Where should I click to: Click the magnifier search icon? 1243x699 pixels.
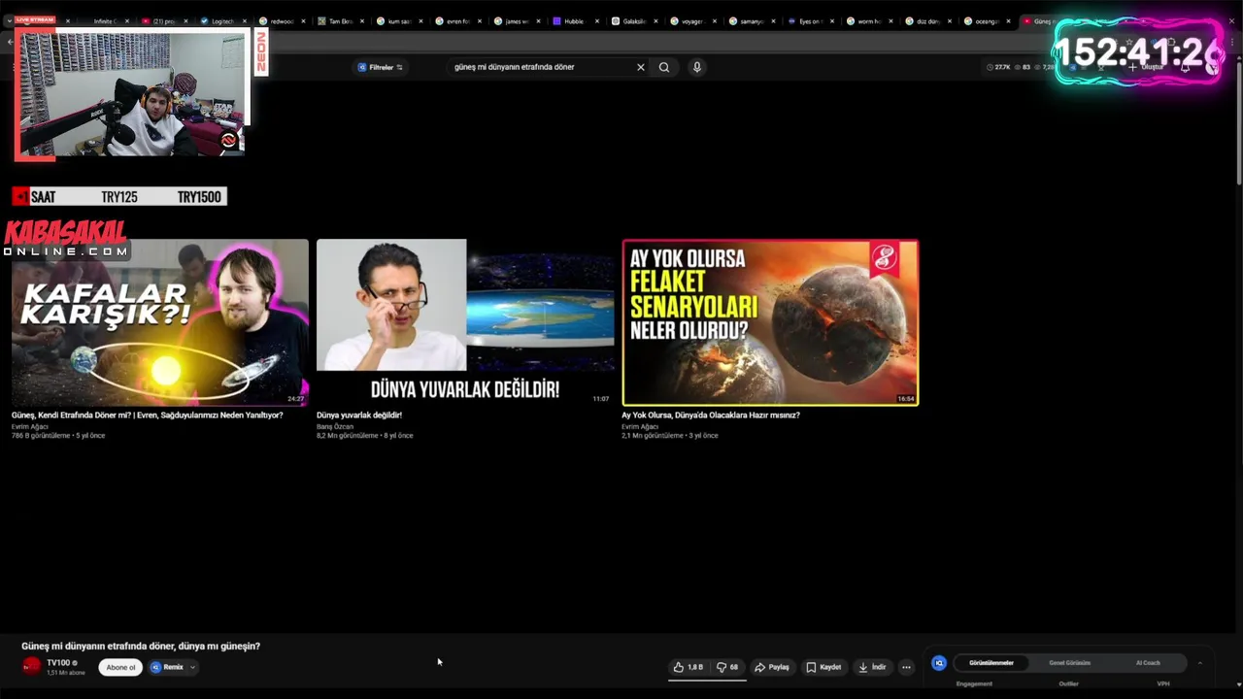tap(664, 67)
